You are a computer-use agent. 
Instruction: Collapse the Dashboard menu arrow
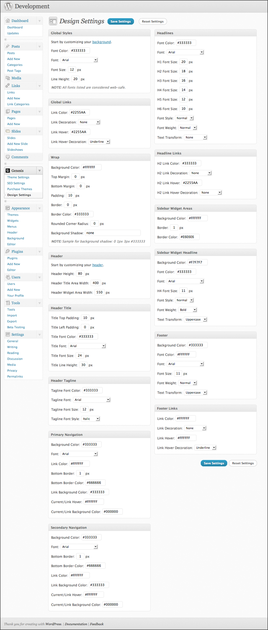coord(39,20)
